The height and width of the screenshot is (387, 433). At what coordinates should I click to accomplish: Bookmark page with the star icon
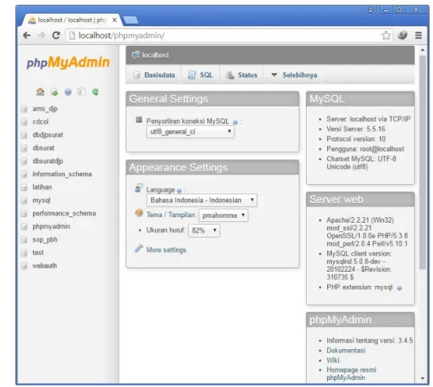tap(386, 36)
